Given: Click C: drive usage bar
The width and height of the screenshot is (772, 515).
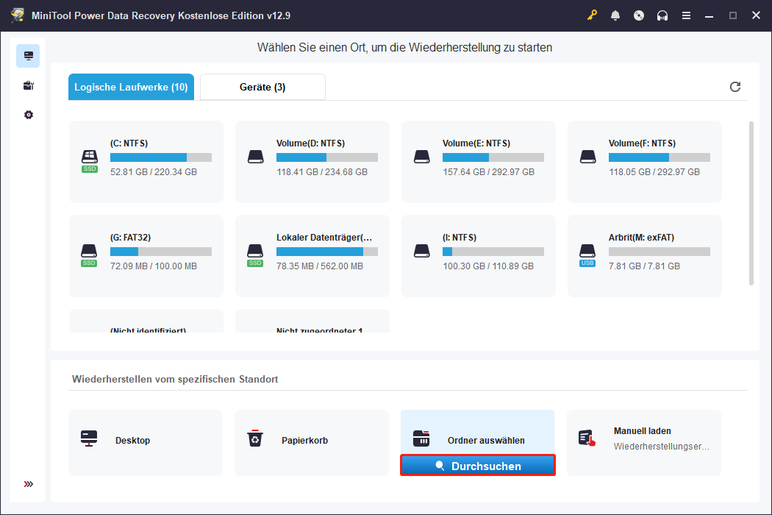Looking at the screenshot, I should [x=161, y=157].
